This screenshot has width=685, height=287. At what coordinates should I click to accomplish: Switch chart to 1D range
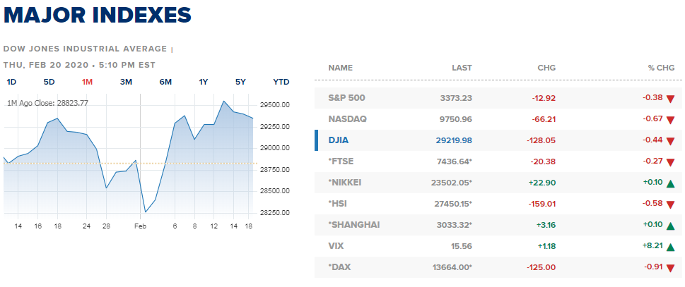[12, 82]
